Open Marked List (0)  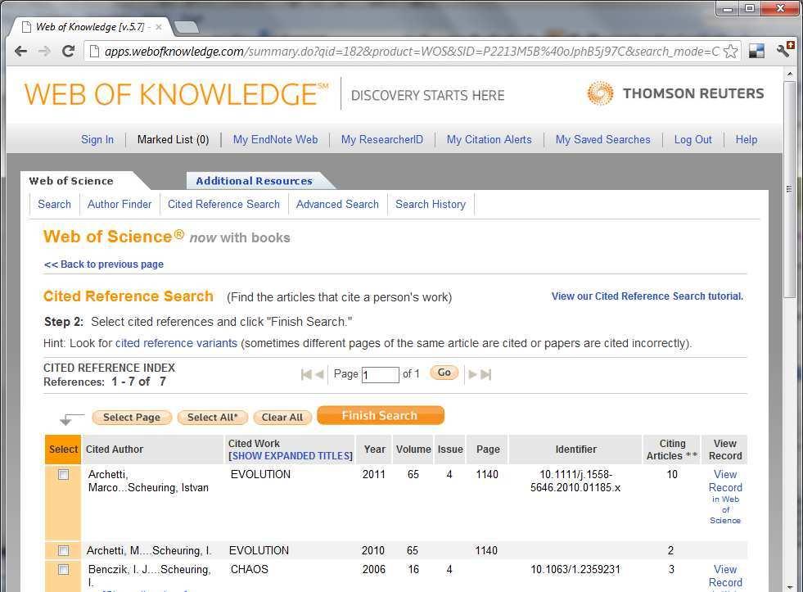point(173,140)
